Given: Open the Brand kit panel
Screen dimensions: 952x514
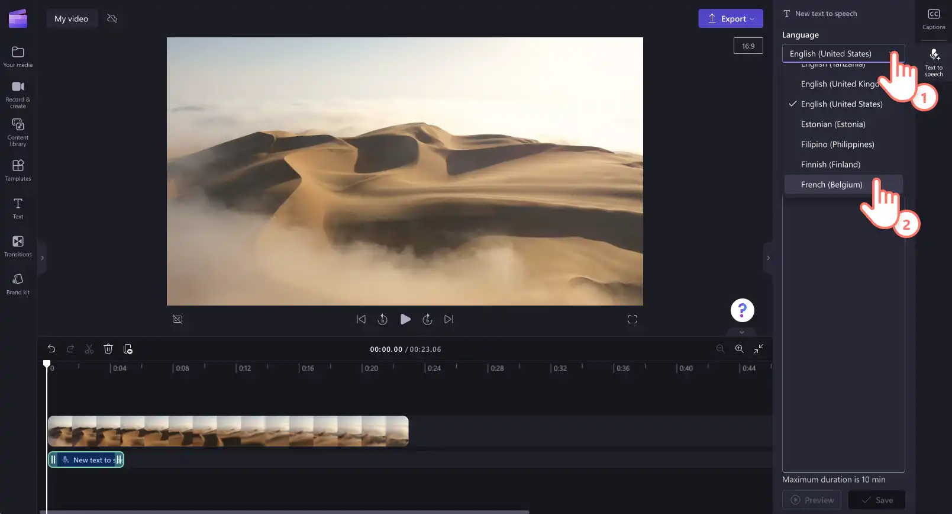Looking at the screenshot, I should coord(18,284).
